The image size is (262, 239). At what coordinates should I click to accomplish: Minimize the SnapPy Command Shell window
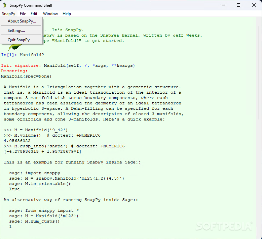pyautogui.click(x=223, y=5)
